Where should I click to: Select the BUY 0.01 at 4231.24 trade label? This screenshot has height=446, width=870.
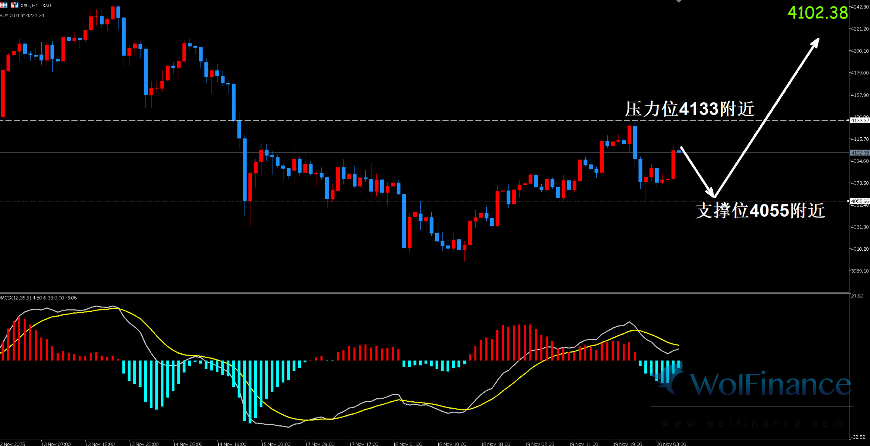point(22,16)
